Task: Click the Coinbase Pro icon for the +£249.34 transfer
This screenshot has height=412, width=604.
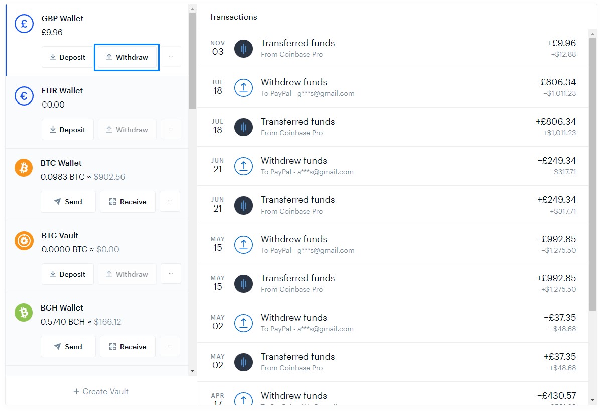Action: coord(244,205)
